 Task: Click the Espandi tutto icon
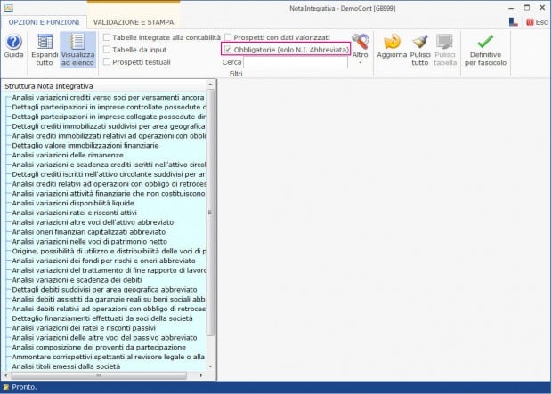click(45, 42)
